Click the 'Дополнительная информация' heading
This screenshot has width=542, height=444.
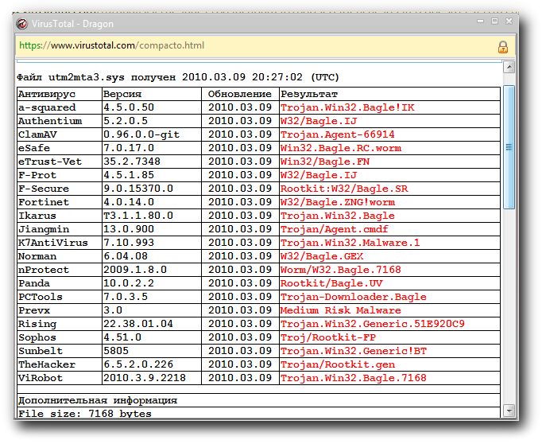click(x=98, y=400)
